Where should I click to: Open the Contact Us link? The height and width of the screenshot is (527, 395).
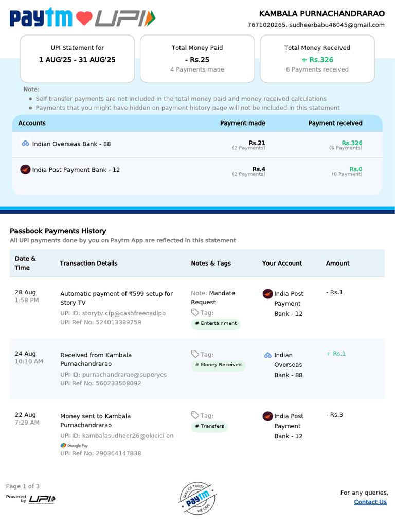coord(370,502)
